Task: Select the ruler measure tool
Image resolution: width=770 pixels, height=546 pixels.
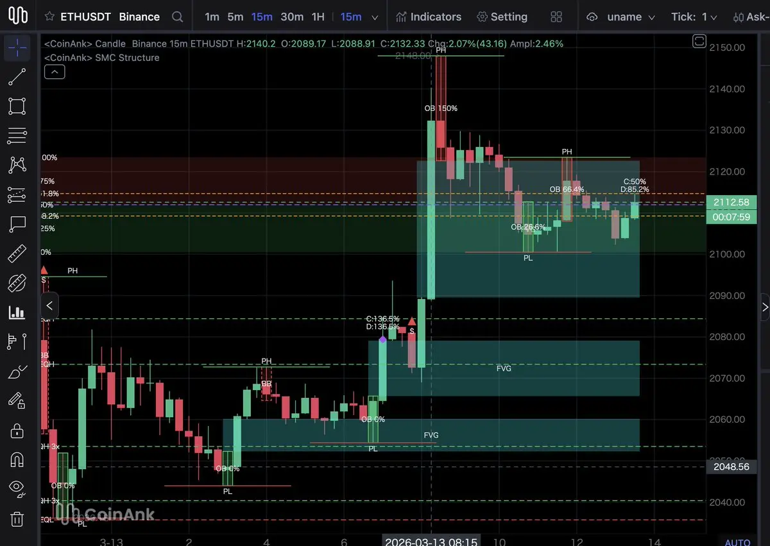Action: (x=17, y=254)
